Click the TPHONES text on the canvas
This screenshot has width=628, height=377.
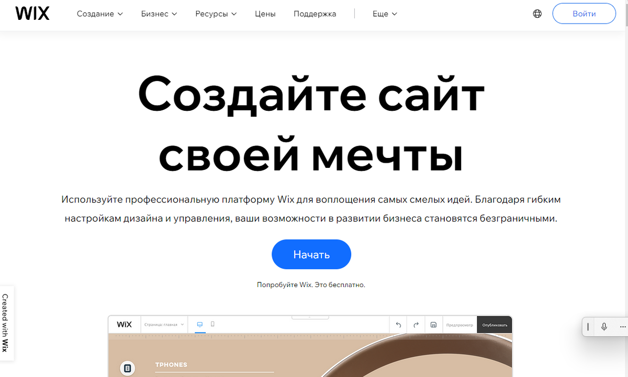tap(171, 365)
